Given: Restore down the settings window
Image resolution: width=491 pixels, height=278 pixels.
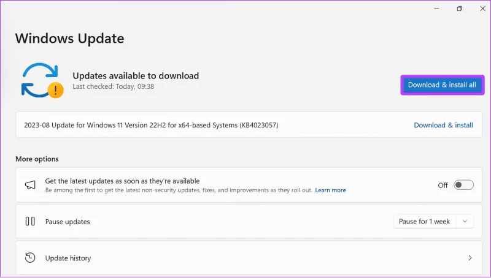Looking at the screenshot, I should (x=459, y=9).
